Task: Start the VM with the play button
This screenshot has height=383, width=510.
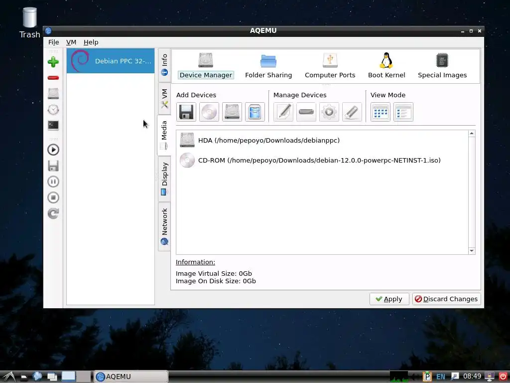Action: click(x=53, y=150)
